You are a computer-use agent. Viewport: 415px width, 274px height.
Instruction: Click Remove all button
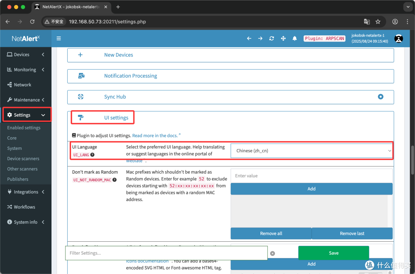(271, 234)
